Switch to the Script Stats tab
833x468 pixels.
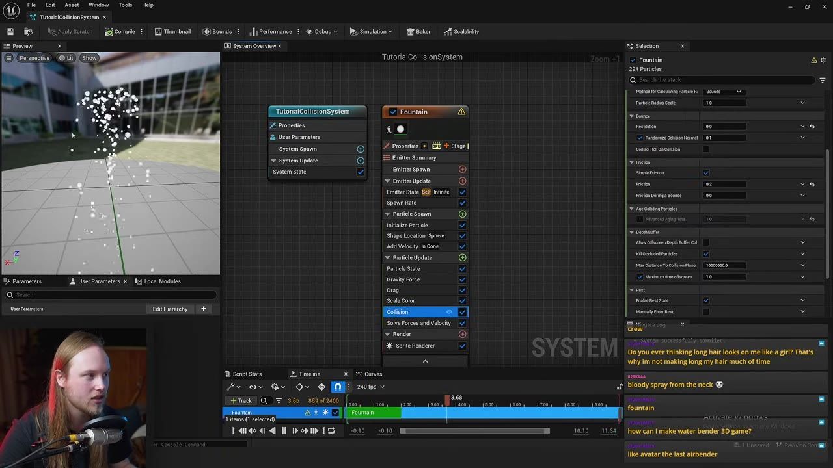tap(243, 374)
